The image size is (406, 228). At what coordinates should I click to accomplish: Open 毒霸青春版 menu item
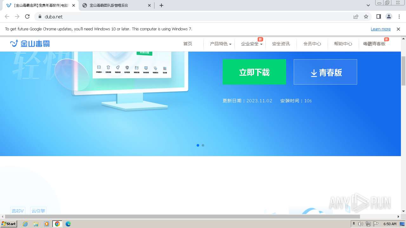374,44
